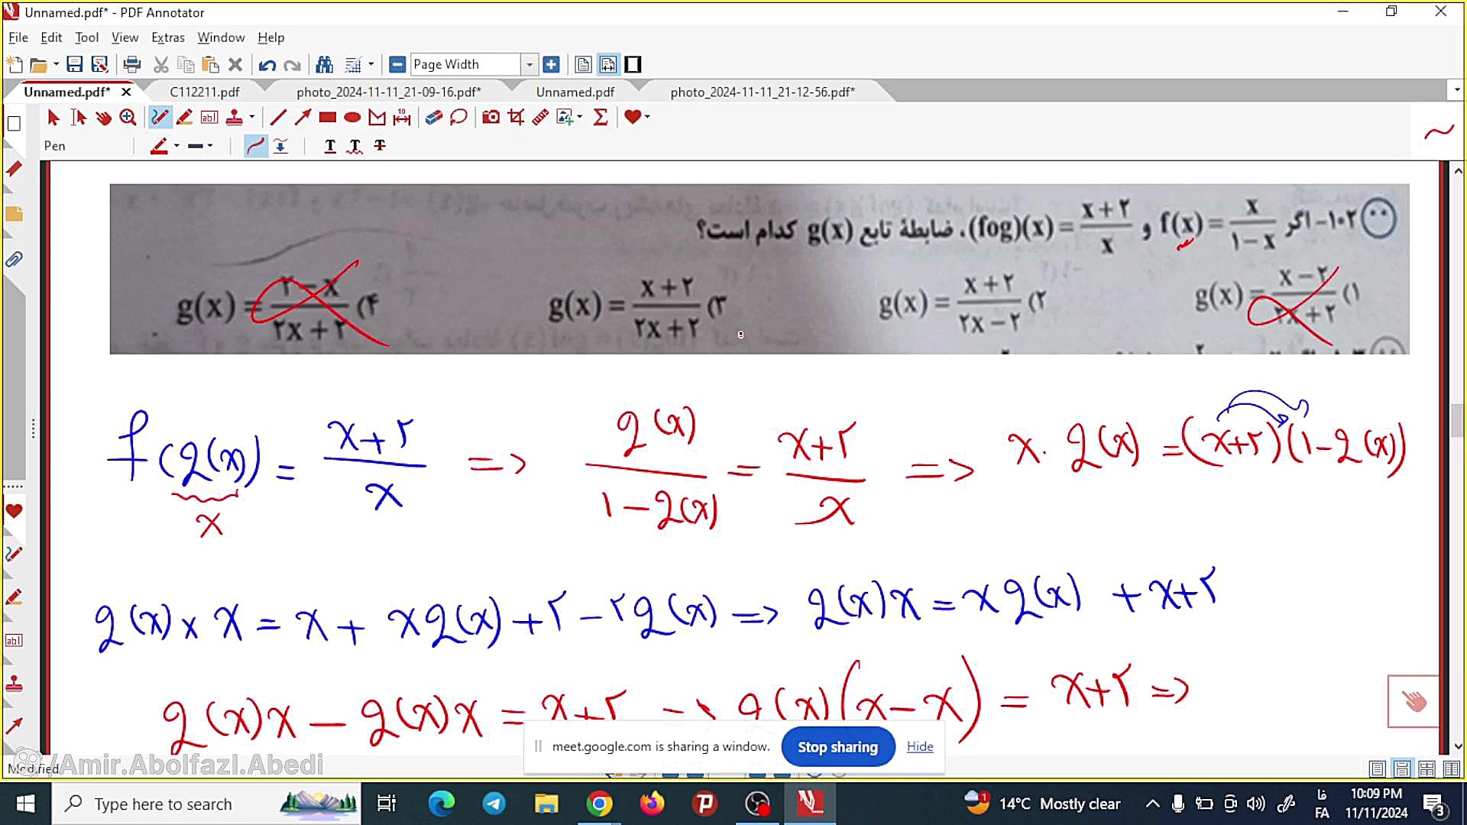Click the Hide link in sharing bar
Screen dimensions: 1467x825
point(919,746)
